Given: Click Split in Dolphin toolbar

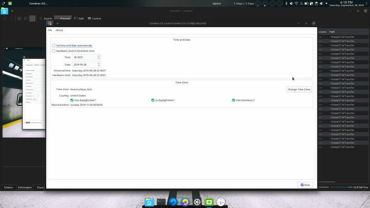Looking at the screenshot, I should 79,18.
